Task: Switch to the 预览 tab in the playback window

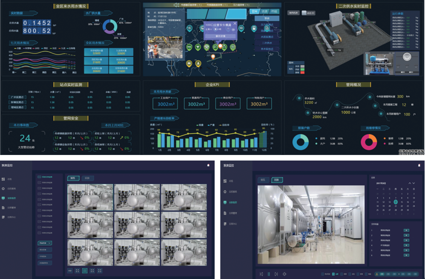Action: point(263,180)
